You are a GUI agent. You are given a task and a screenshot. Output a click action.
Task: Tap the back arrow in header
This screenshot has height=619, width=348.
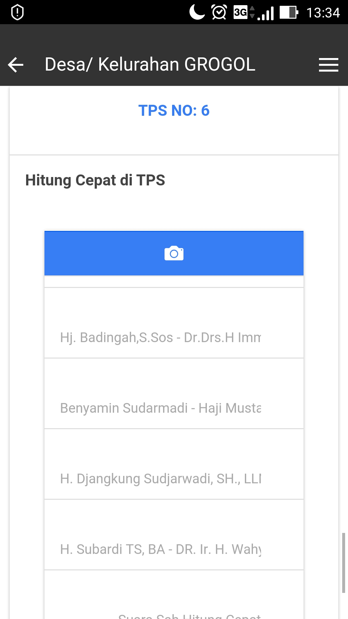pyautogui.click(x=16, y=65)
